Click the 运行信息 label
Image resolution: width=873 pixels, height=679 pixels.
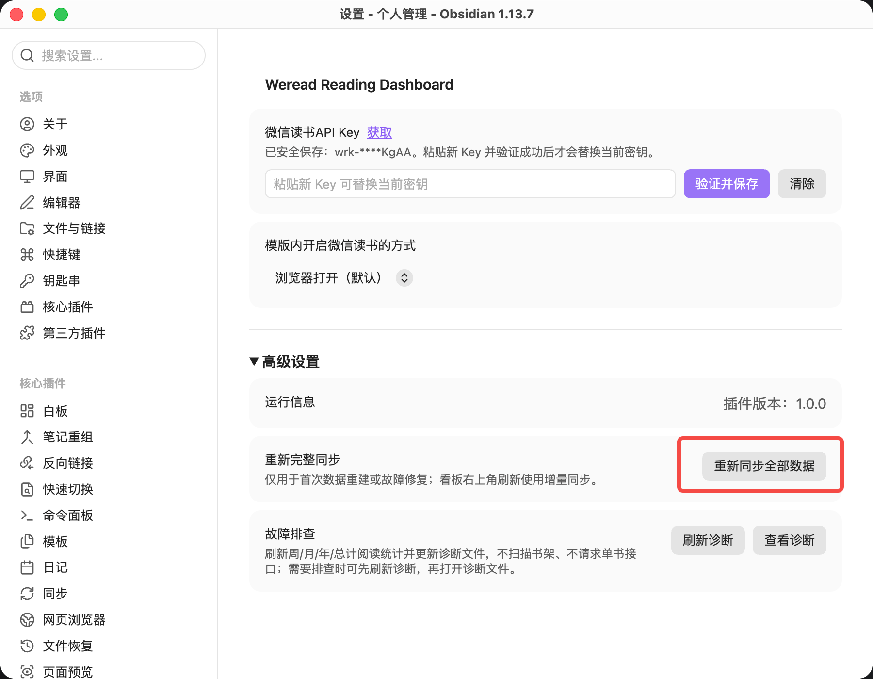coord(290,402)
